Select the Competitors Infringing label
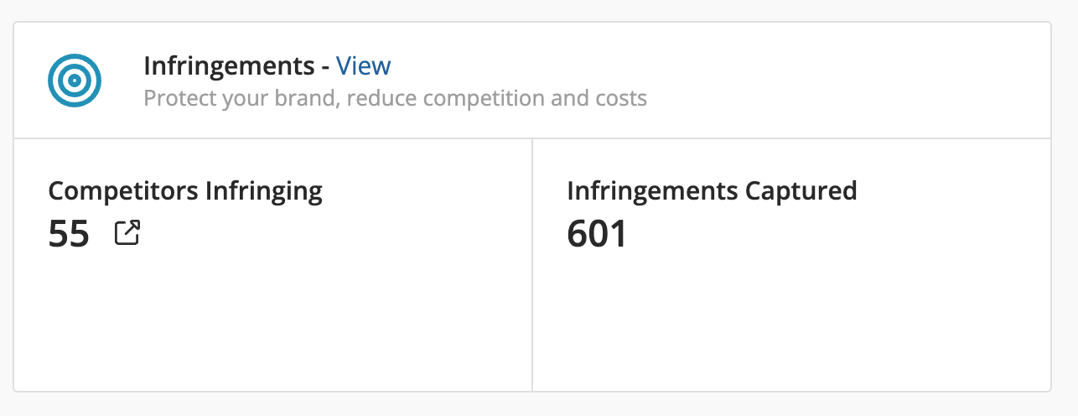Viewport: 1078px width, 416px height. pos(185,191)
